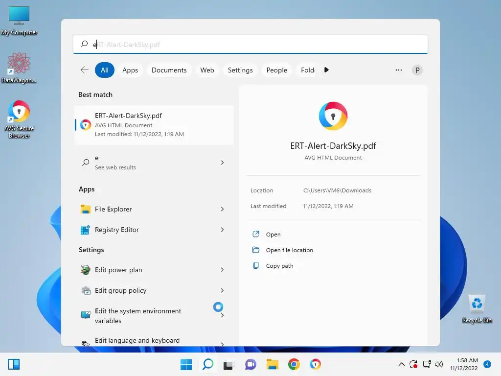Screen dimensions: 501x376
Task: Open Chat app in the taskbar
Action: 250,364
